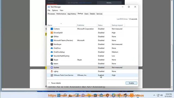Screen dimensions: 174x98
Task: Click "High" impact of DriverUpdUI
Action: pyautogui.click(x=114, y=33)
